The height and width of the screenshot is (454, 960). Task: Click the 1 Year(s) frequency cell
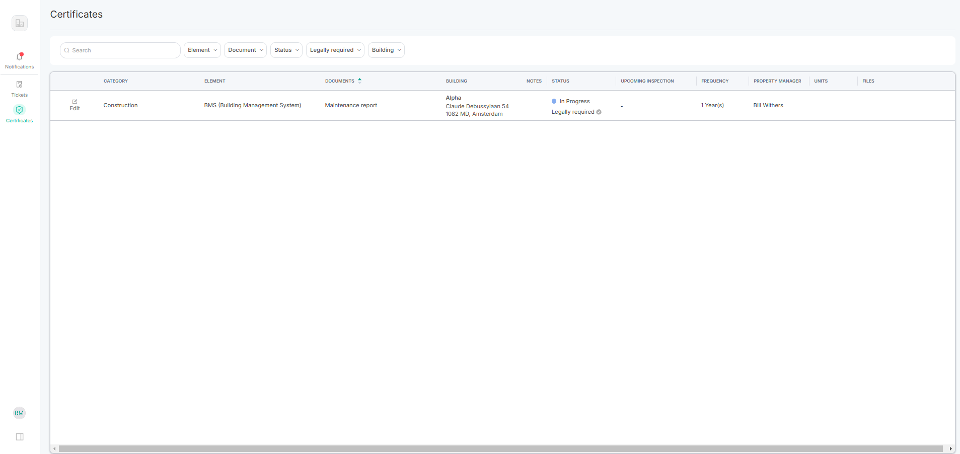click(712, 105)
